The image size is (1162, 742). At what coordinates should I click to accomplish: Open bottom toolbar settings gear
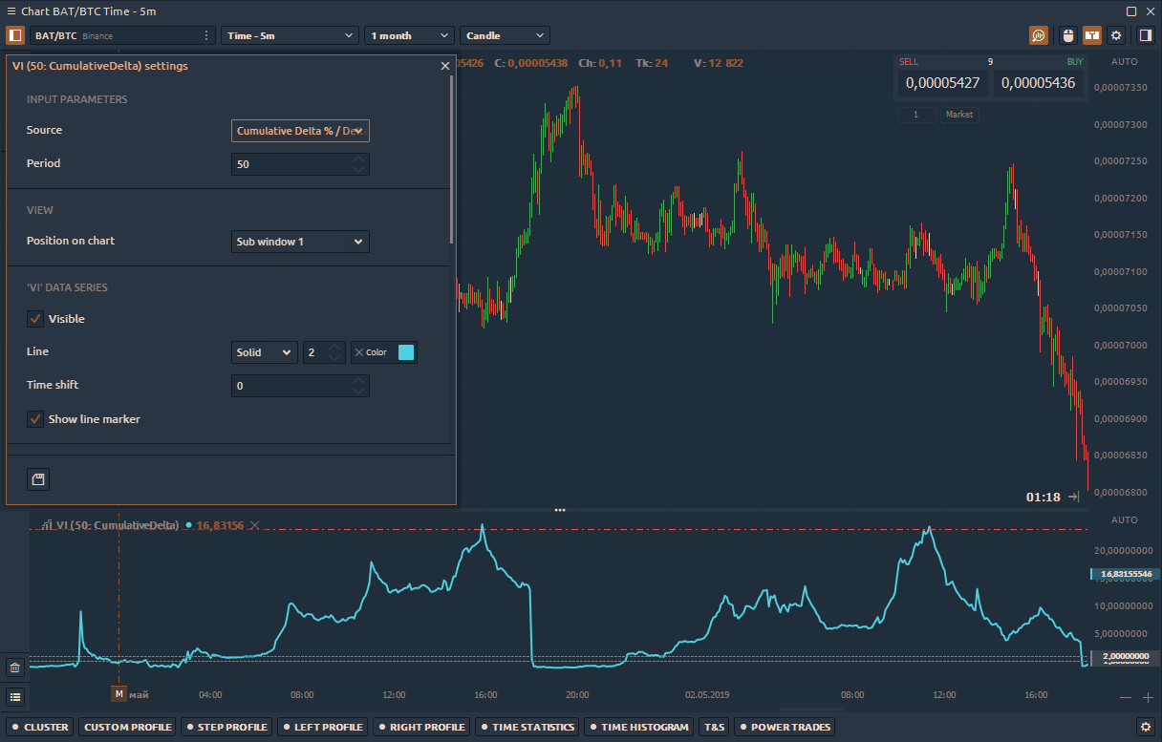point(1146,727)
